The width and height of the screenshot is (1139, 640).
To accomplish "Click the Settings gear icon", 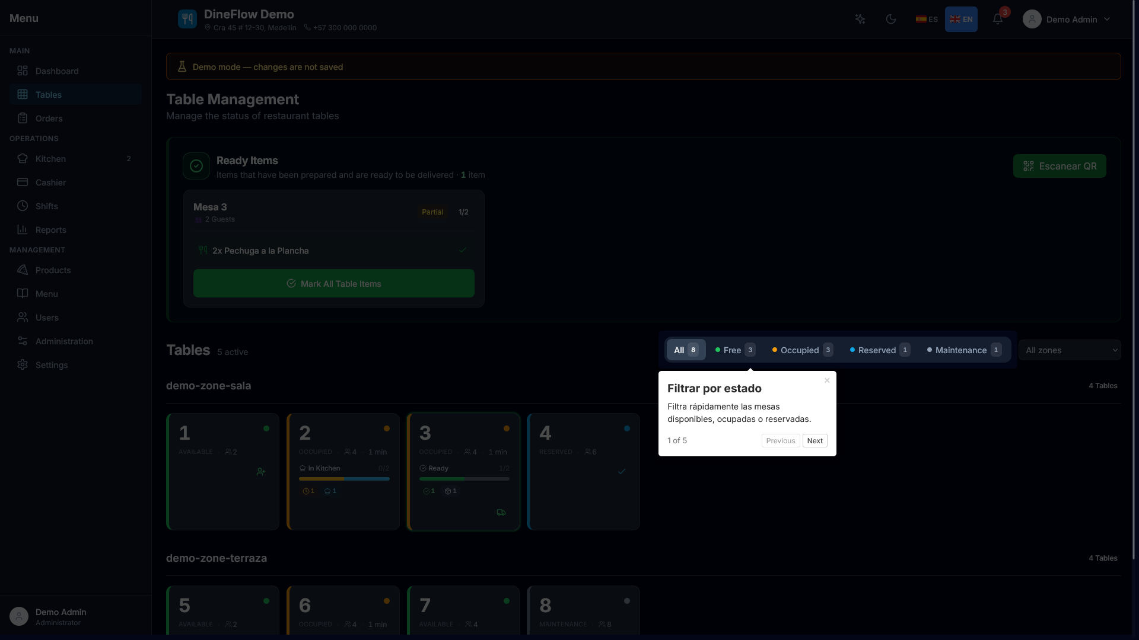I will click(23, 364).
